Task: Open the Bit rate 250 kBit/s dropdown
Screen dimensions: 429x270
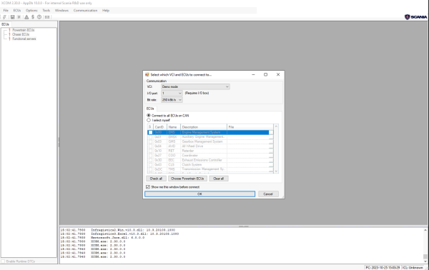Action: (172, 100)
